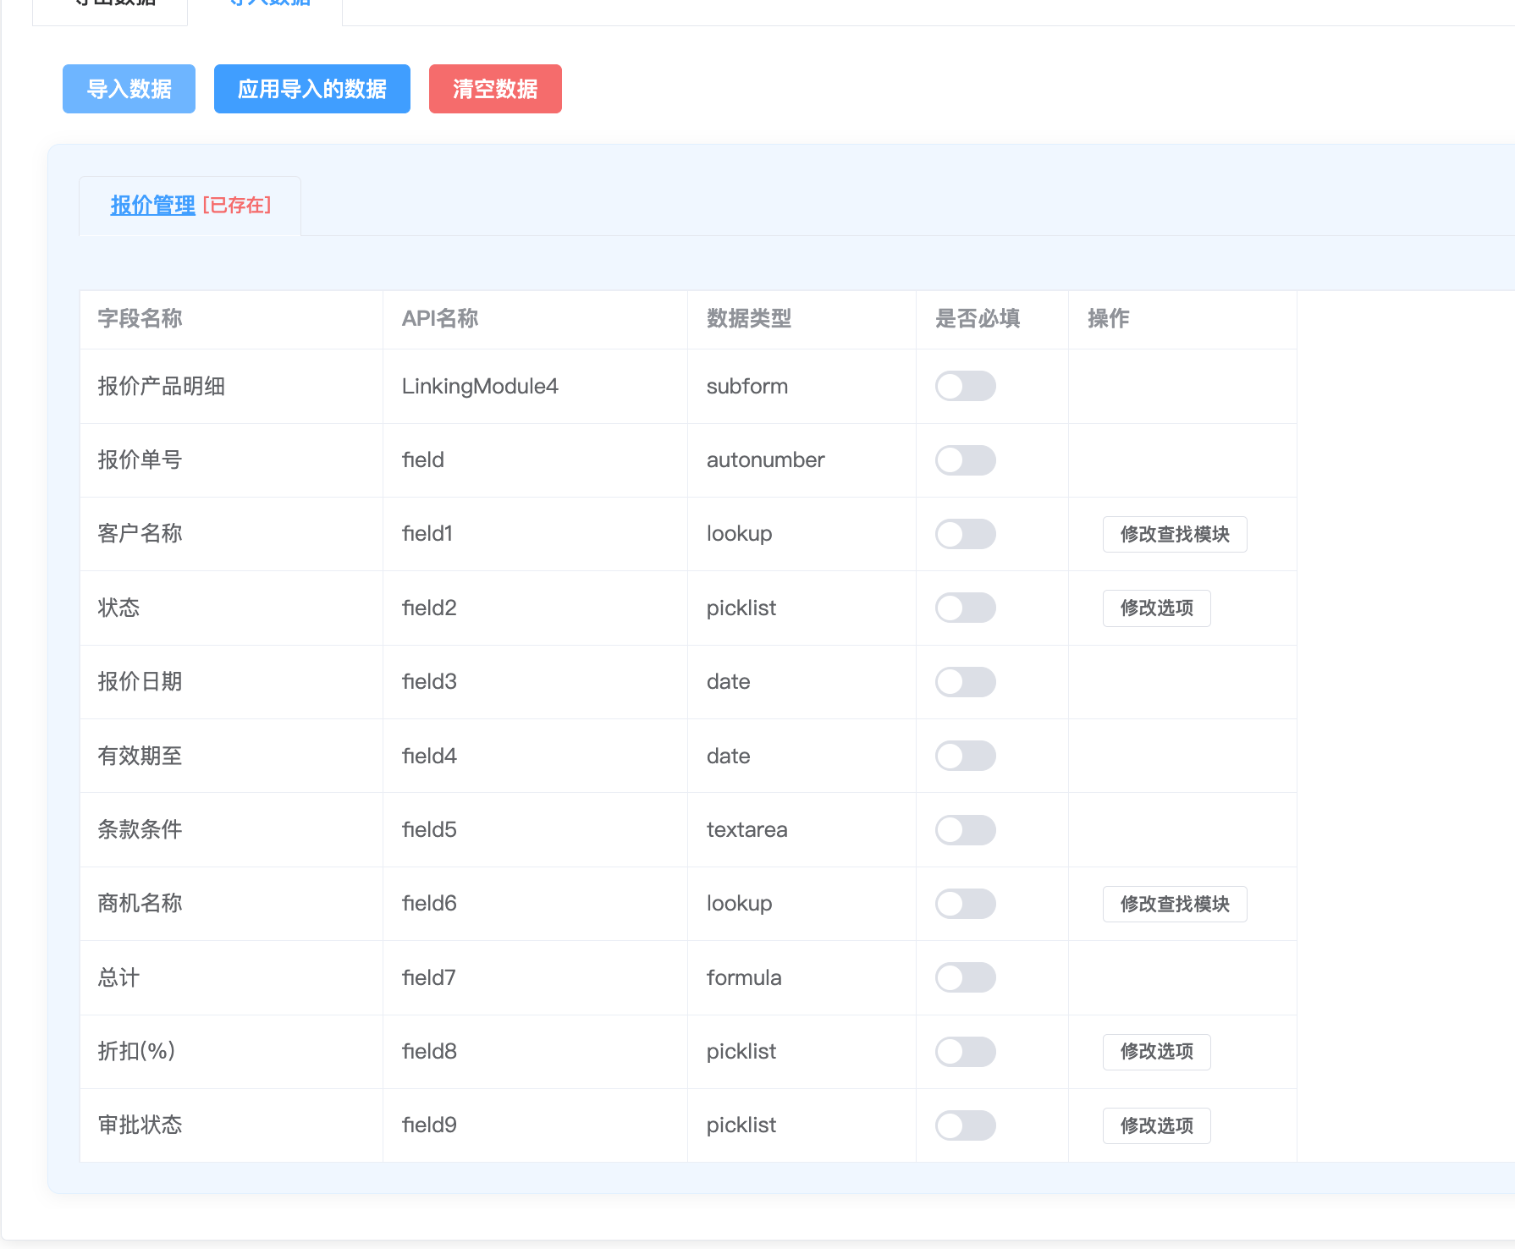Click the 应用导入的数据 button
1515x1249 pixels.
311,89
